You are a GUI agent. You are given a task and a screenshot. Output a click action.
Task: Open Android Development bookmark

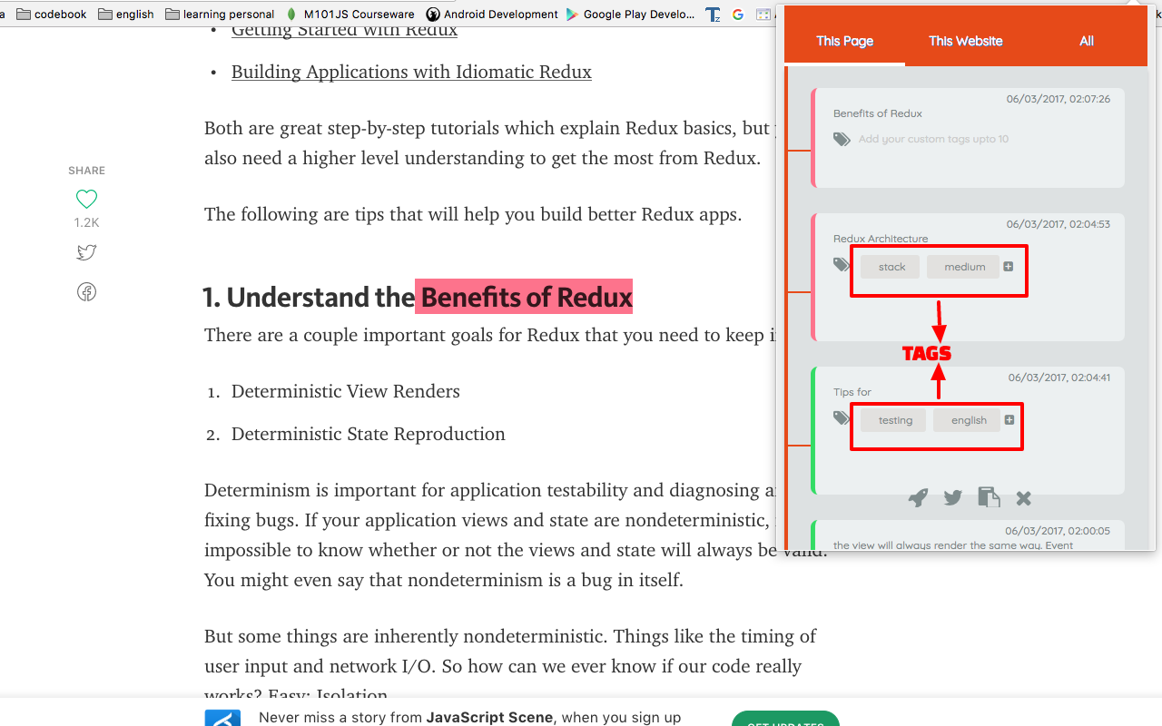click(x=491, y=14)
